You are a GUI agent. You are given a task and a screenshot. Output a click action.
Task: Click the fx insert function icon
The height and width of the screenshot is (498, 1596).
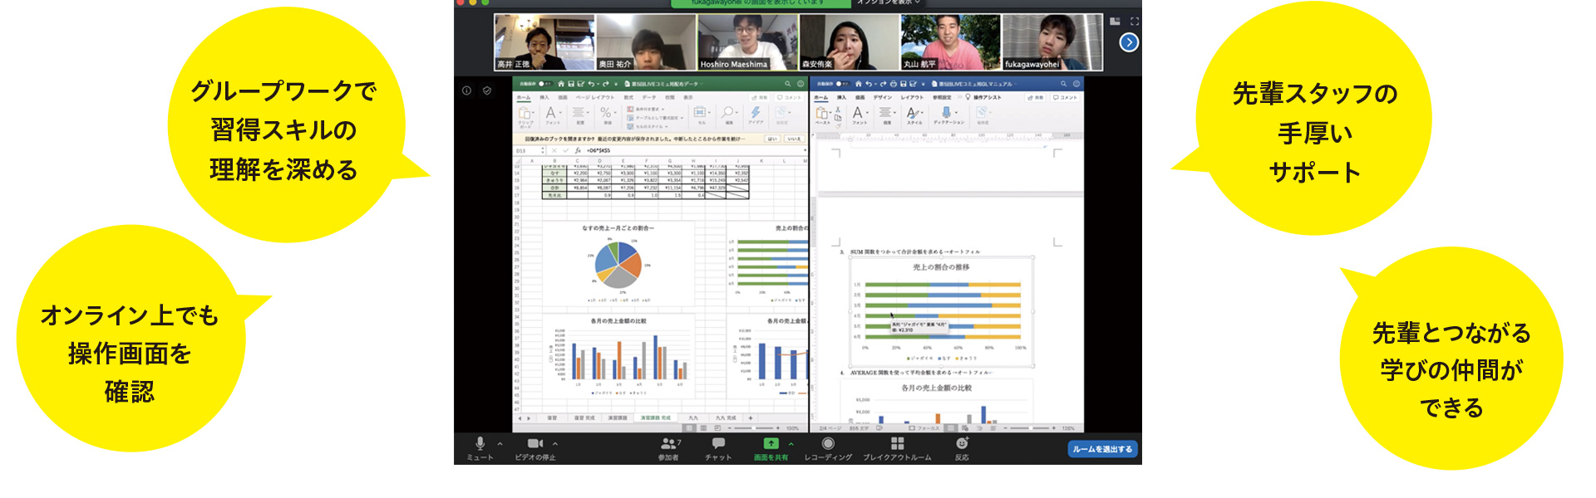click(578, 151)
